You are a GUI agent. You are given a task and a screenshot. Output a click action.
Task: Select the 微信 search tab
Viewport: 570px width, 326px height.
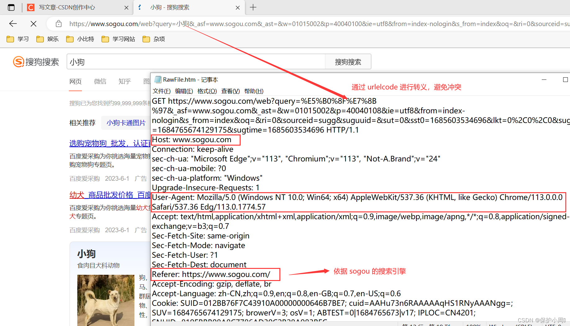tap(100, 82)
